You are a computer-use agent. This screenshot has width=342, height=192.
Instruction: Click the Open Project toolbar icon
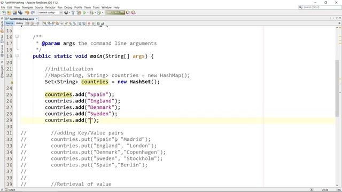coord(14,13)
